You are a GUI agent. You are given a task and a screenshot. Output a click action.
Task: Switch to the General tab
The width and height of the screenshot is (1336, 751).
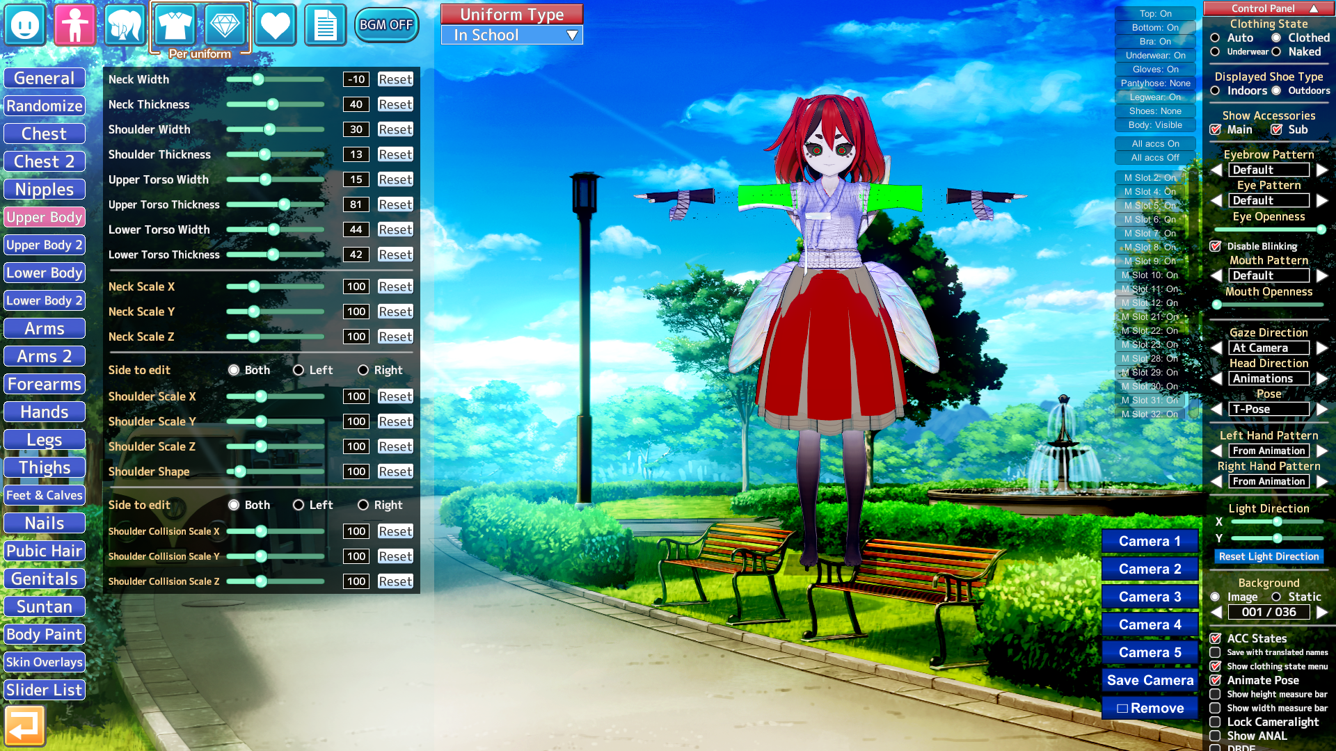tap(45, 78)
